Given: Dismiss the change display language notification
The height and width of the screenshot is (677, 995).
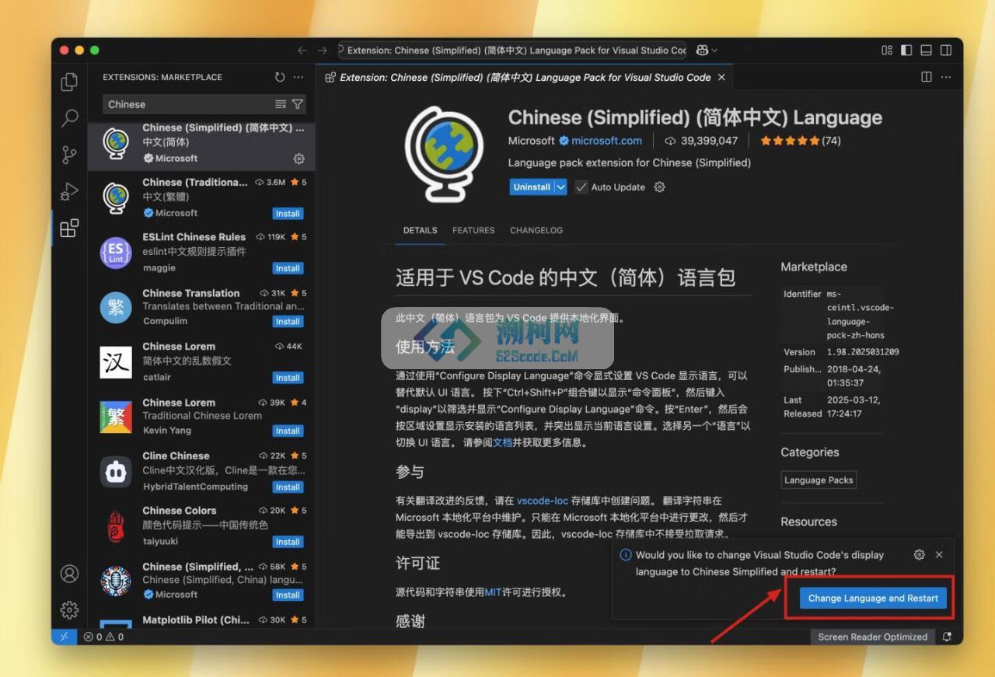Looking at the screenshot, I should (x=939, y=555).
